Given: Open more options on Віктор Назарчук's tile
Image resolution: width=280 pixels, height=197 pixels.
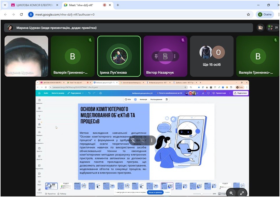Looking at the screenshot, I should point(175,56).
